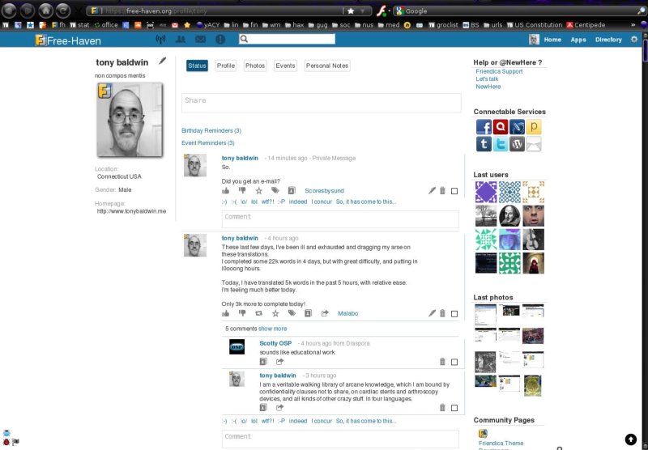648x450 pixels.
Task: Expand Birthday Reminders (3)
Action: (x=211, y=130)
